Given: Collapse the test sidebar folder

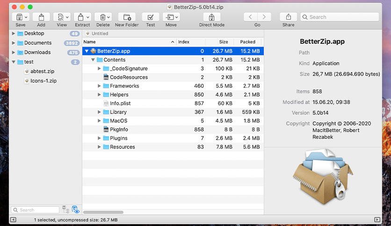Looking at the screenshot, I should tap(14, 62).
